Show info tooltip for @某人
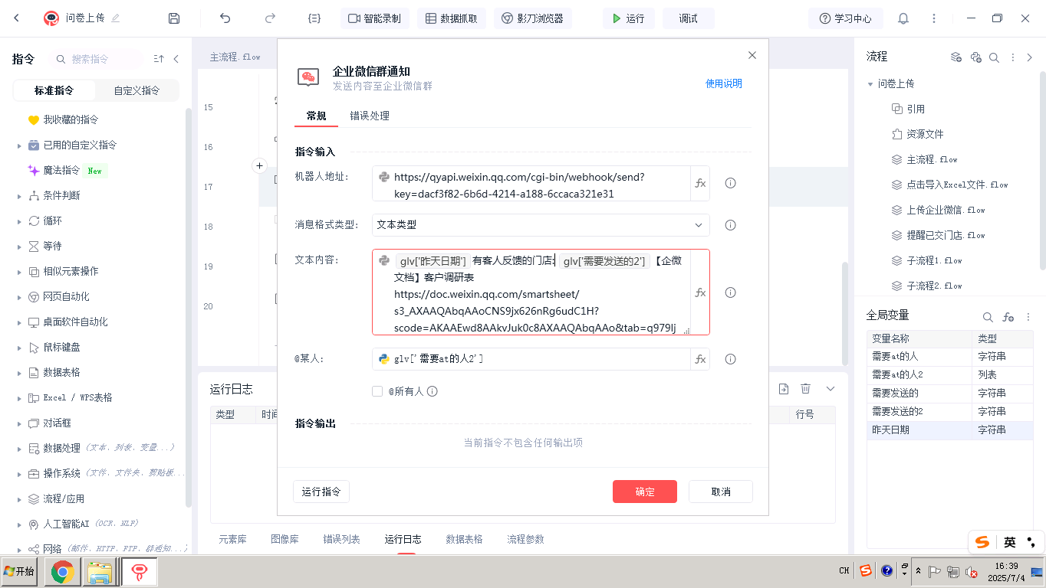The image size is (1046, 588). (x=730, y=359)
